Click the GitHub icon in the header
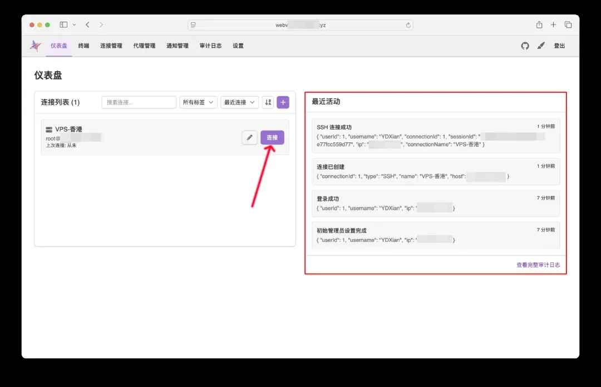601x387 pixels. pos(525,46)
